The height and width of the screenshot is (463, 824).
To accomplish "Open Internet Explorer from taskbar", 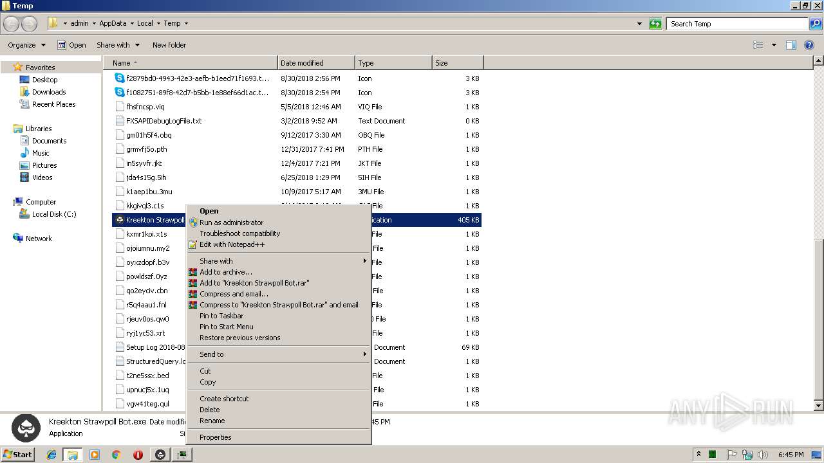I will (51, 455).
